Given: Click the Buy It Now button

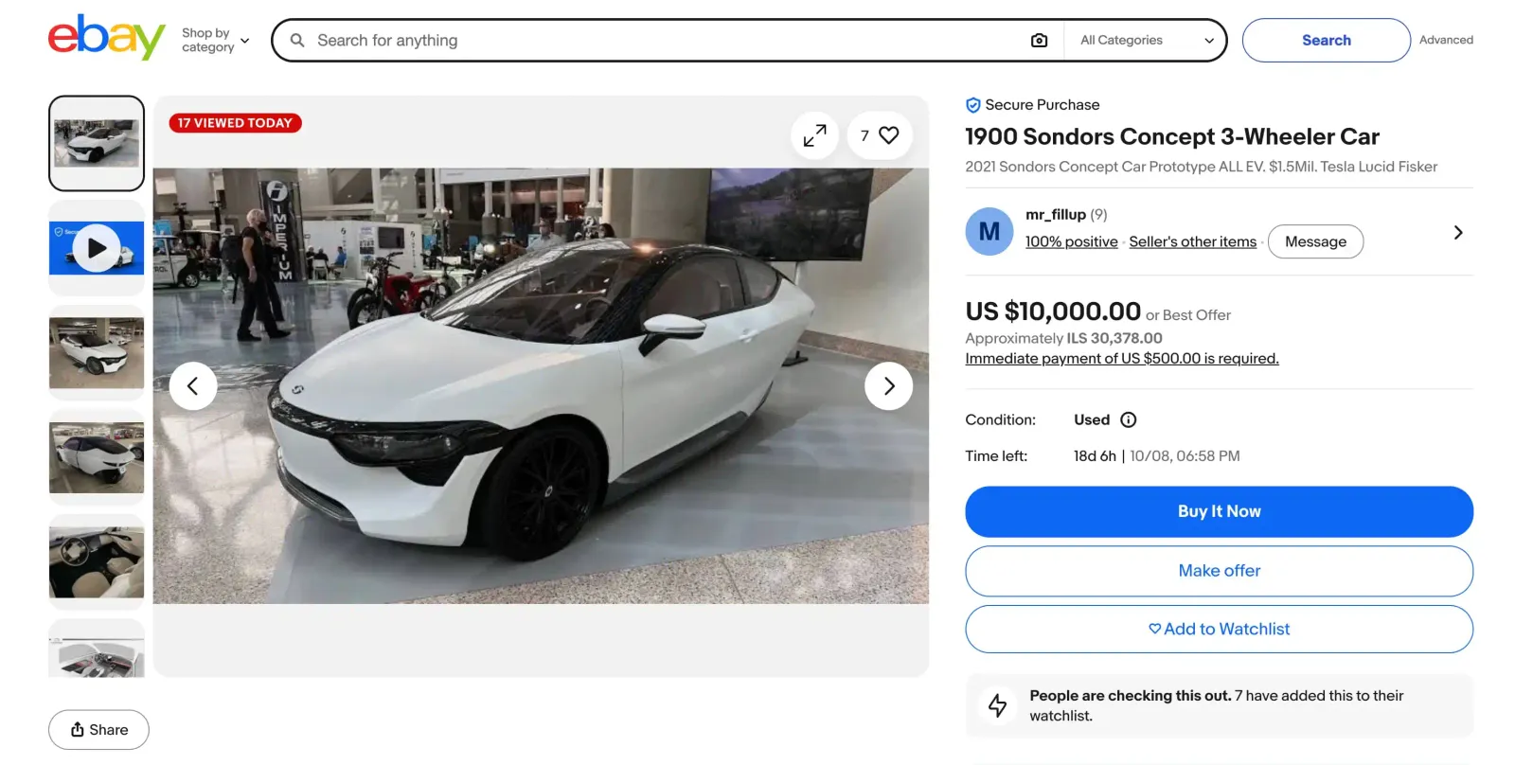Looking at the screenshot, I should 1219,511.
